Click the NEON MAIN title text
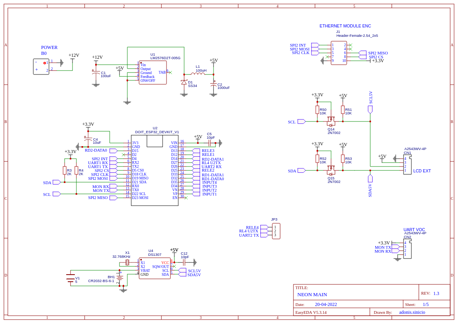 312,295
